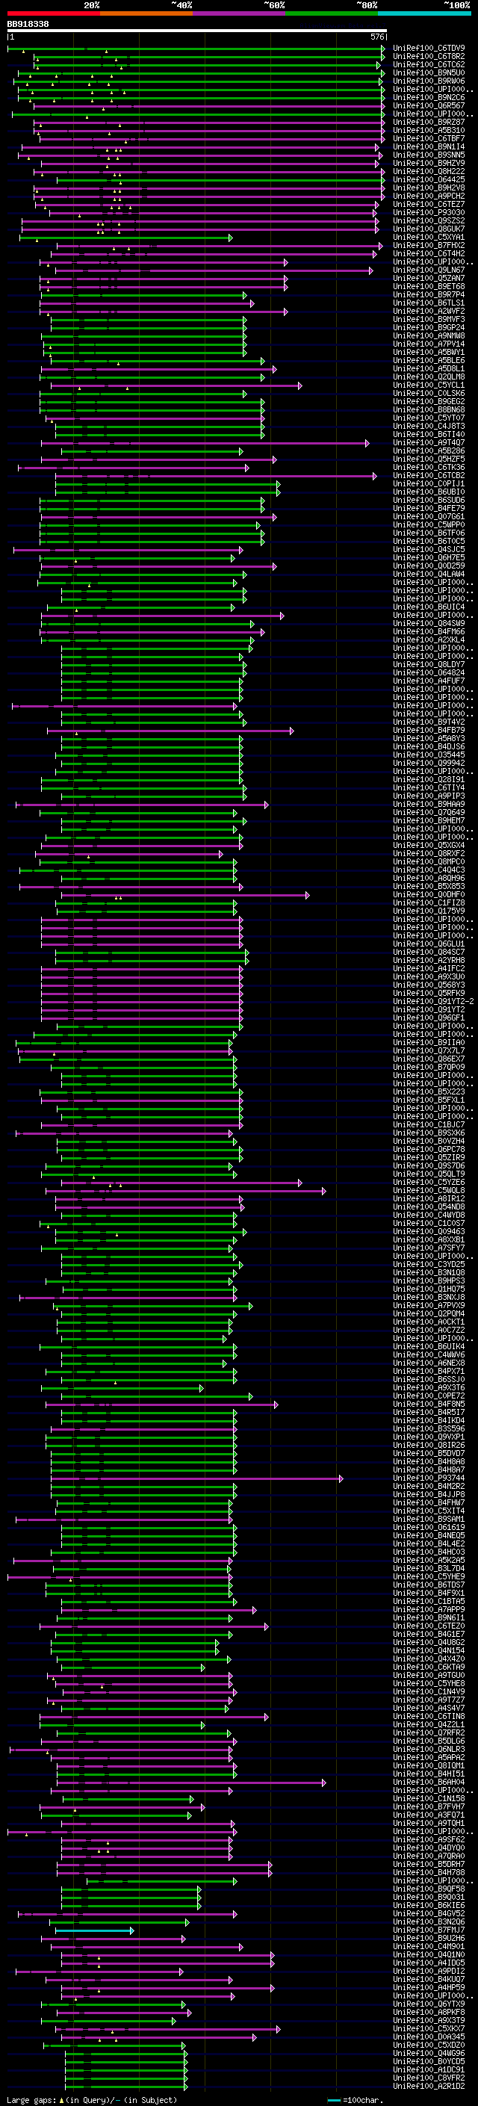Open hit UniRef100_A7SFY7
The width and height of the screenshot is (478, 2106).
coord(429,1248)
